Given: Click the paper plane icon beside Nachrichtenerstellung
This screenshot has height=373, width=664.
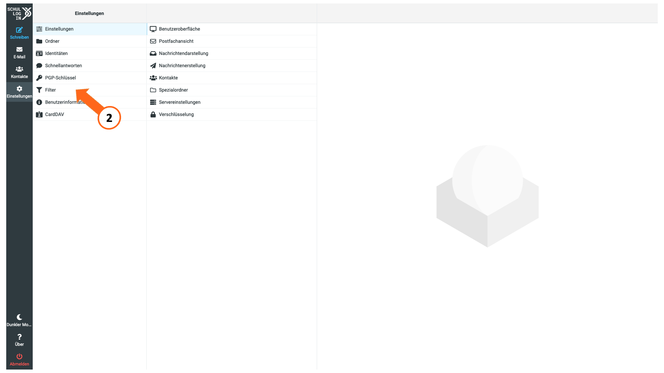Looking at the screenshot, I should 153,66.
